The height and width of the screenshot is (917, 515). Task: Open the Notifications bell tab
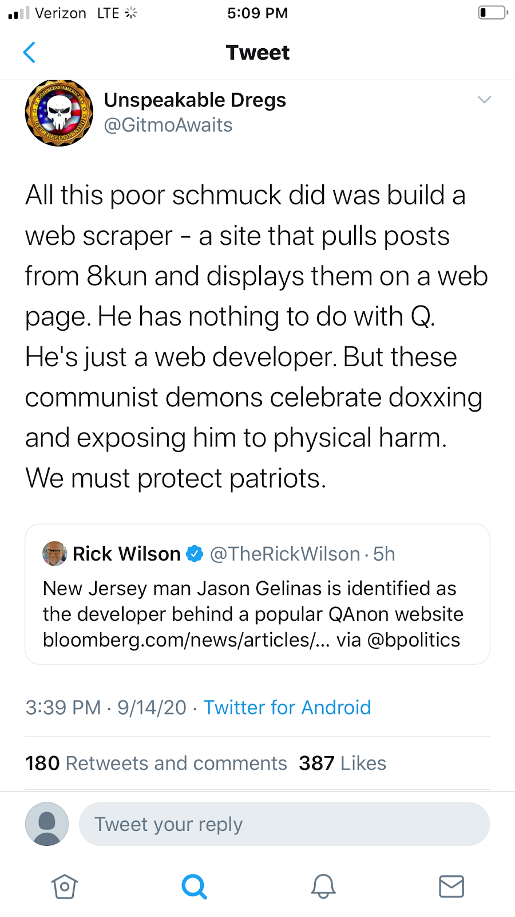coord(323,887)
